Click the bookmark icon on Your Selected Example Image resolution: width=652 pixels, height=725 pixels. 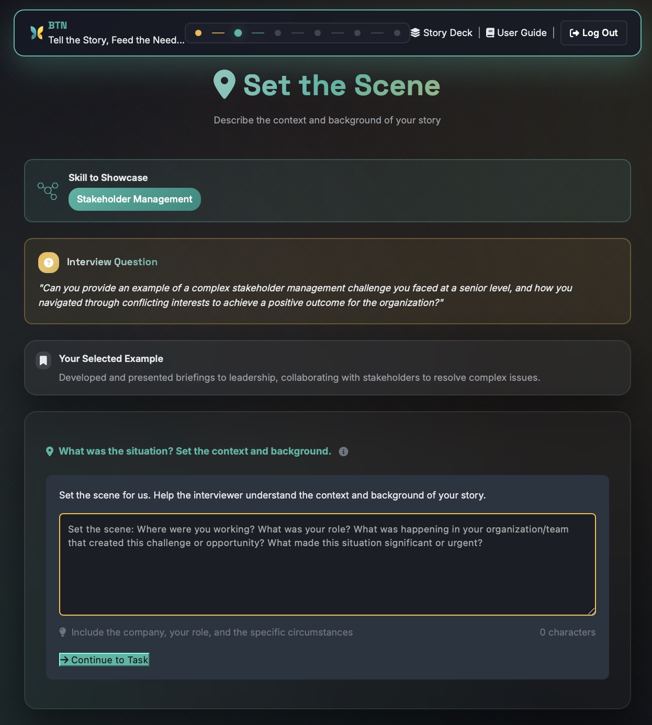click(43, 360)
